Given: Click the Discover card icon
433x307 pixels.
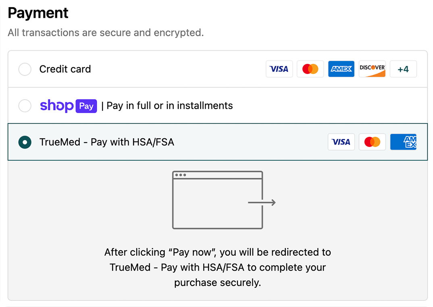Looking at the screenshot, I should pos(372,69).
